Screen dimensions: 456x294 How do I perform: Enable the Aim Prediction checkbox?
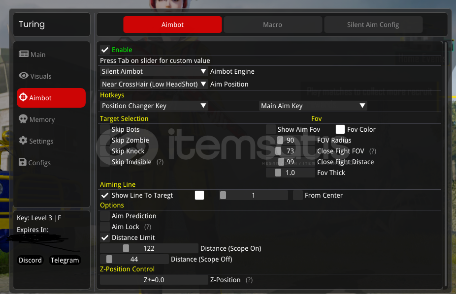[x=105, y=216]
